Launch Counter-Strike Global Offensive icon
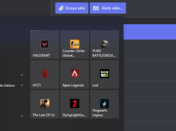This screenshot has width=176, height=131. [75, 44]
